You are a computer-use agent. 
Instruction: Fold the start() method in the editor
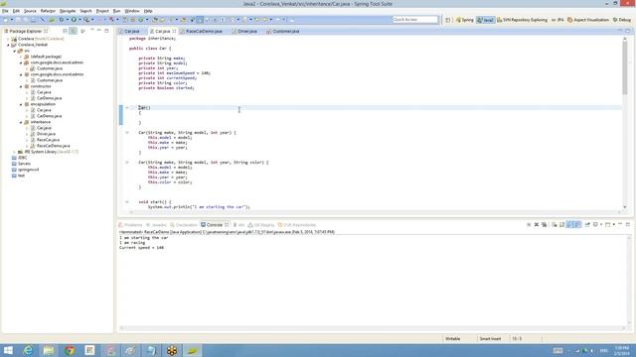pos(127,201)
